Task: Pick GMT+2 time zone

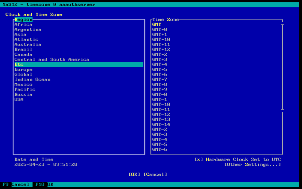Action: tap(160, 55)
